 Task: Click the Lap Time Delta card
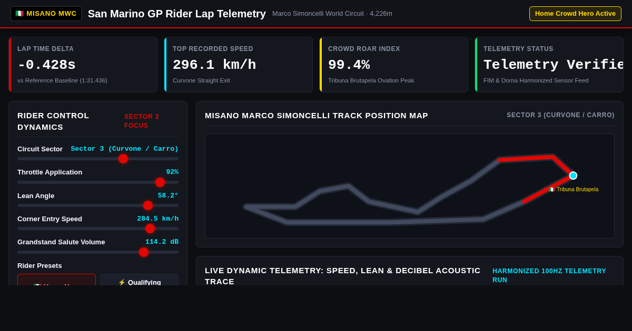point(83,65)
